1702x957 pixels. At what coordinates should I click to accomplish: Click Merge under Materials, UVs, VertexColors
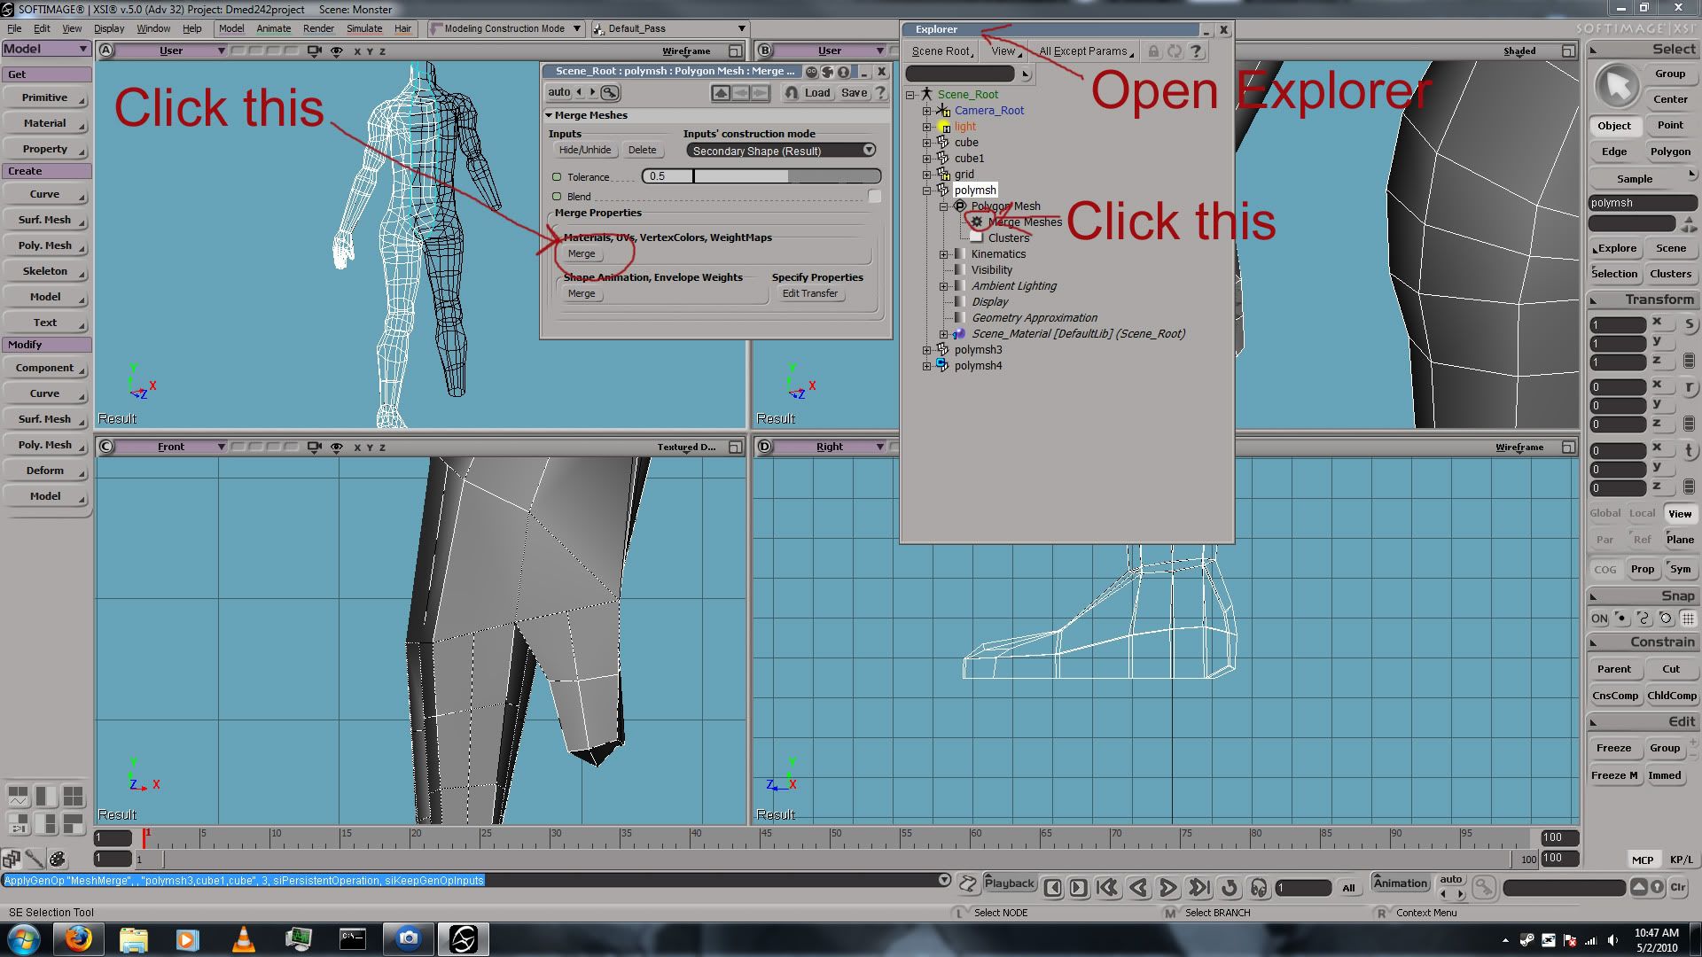coord(582,253)
